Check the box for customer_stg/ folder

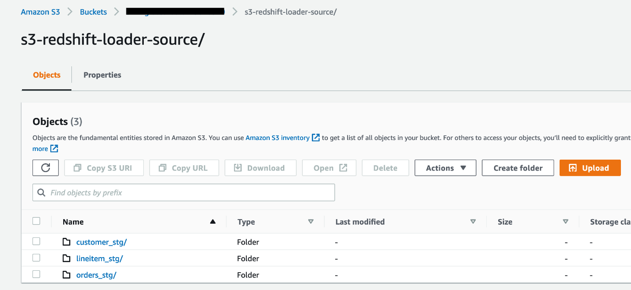pos(37,242)
